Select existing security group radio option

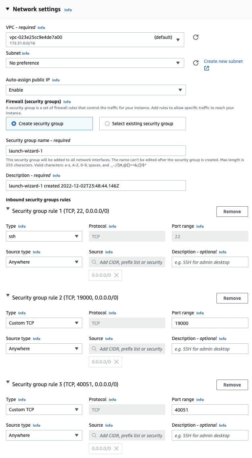coord(142,124)
